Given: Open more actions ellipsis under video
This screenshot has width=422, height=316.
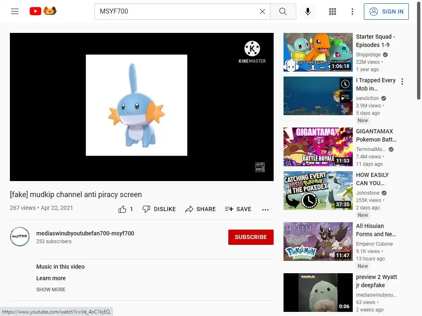Looking at the screenshot, I should [265, 209].
